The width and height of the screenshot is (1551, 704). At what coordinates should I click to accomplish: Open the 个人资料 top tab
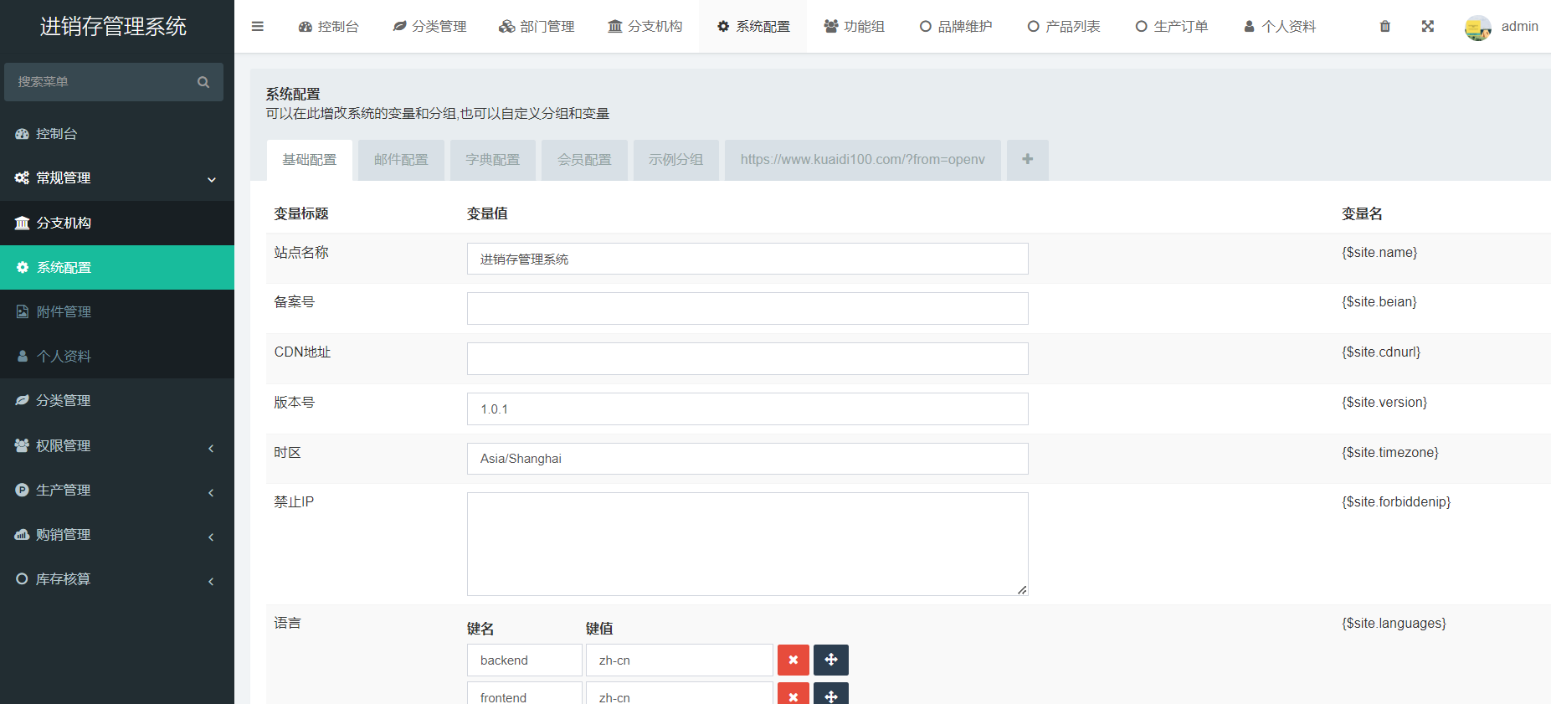click(x=1279, y=27)
